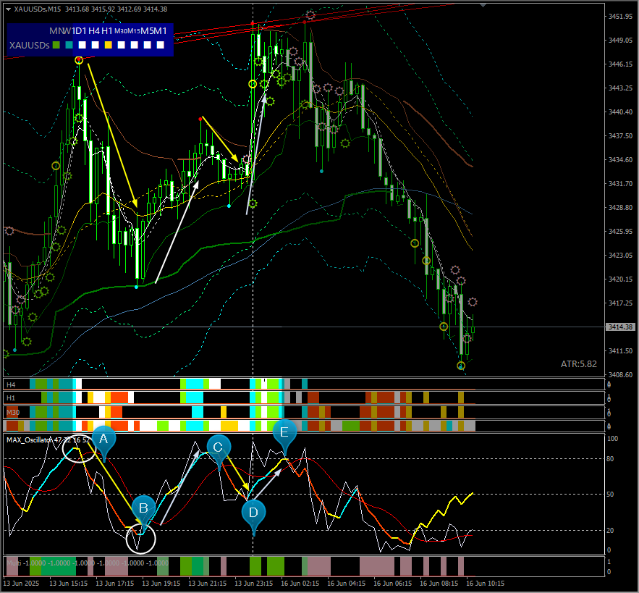Choose the M15 timeframe label in the panel
Image resolution: width=639 pixels, height=593 pixels.
[x=134, y=31]
